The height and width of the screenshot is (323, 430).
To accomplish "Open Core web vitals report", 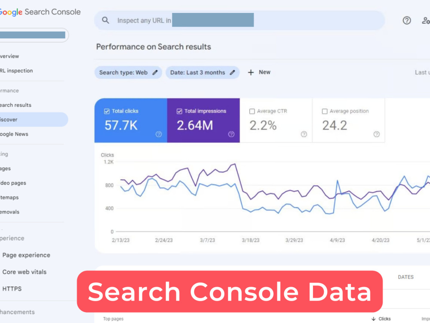I will click(25, 272).
